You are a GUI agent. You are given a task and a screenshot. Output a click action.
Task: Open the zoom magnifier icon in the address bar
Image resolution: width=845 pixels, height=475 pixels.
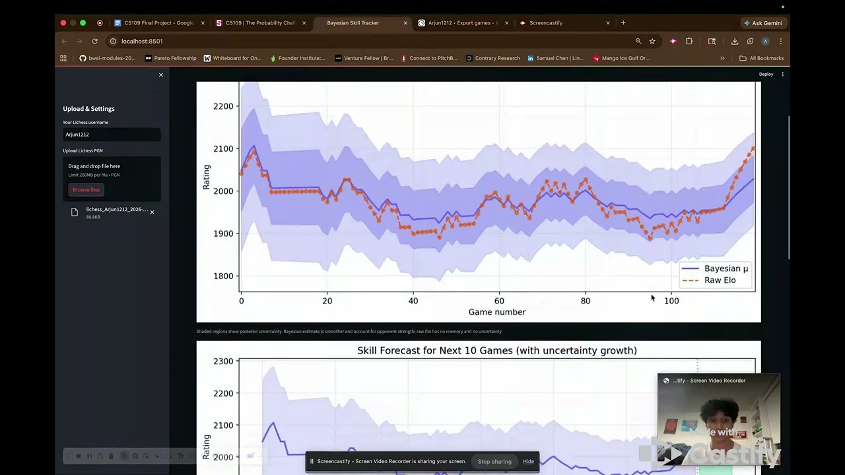[x=638, y=41]
